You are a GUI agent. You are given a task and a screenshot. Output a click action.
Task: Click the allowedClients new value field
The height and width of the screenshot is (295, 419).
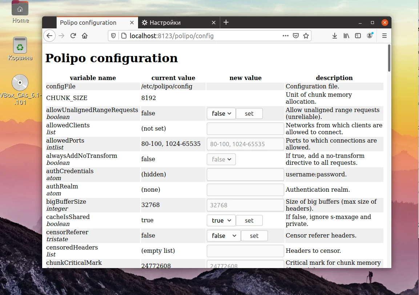tap(245, 129)
